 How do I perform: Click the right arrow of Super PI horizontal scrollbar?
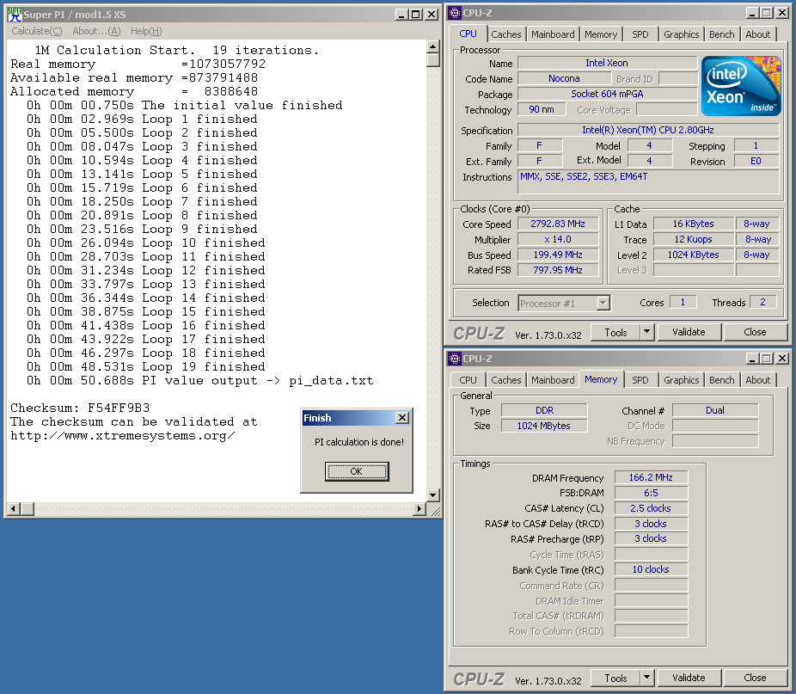point(419,508)
